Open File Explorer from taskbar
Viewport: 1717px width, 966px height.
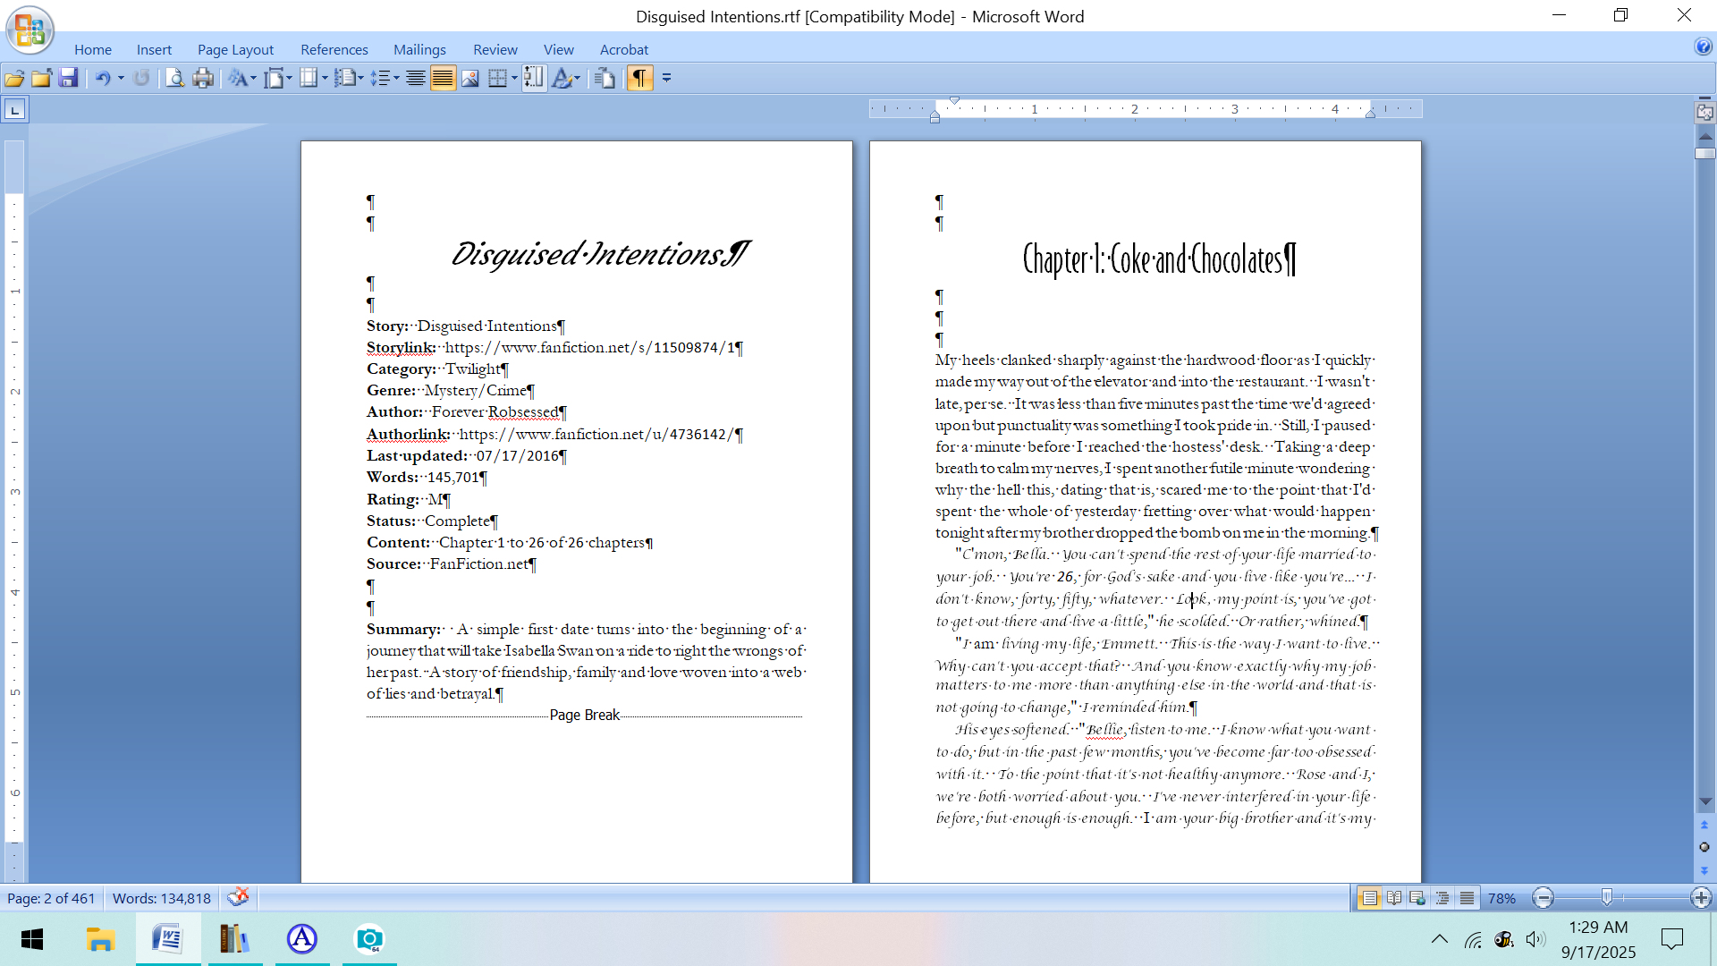click(x=100, y=939)
